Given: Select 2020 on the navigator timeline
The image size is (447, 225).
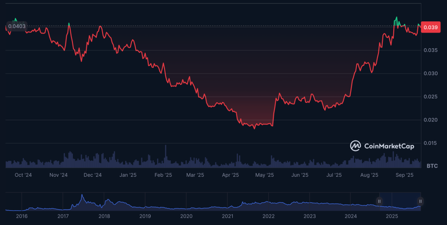Looking at the screenshot, I should tap(186, 216).
